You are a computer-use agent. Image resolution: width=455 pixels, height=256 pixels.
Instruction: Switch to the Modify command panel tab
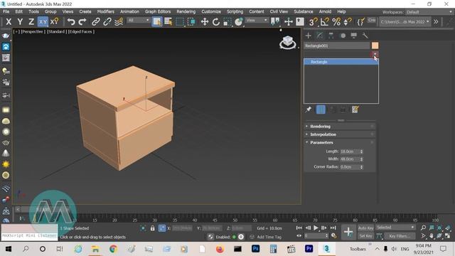point(319,36)
